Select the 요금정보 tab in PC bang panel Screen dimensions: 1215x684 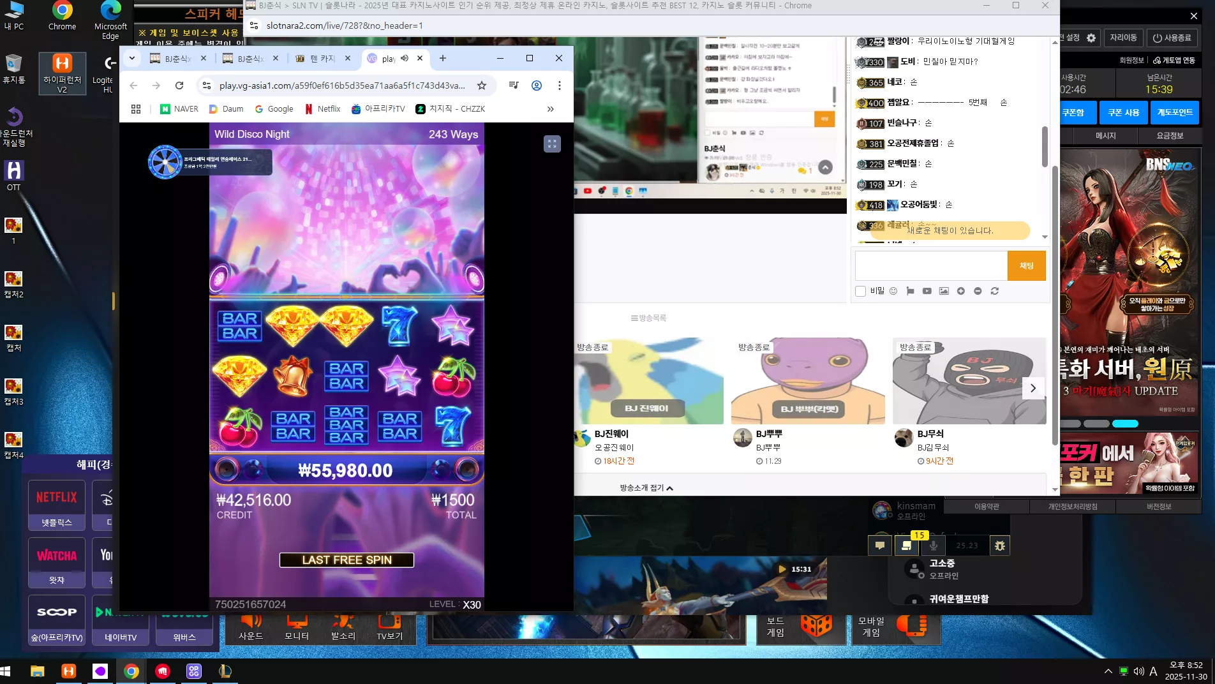(x=1170, y=135)
